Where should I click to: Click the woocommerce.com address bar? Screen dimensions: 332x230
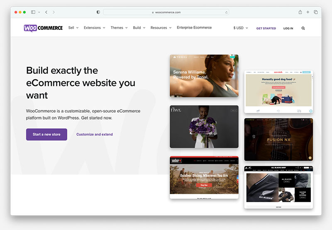166,12
